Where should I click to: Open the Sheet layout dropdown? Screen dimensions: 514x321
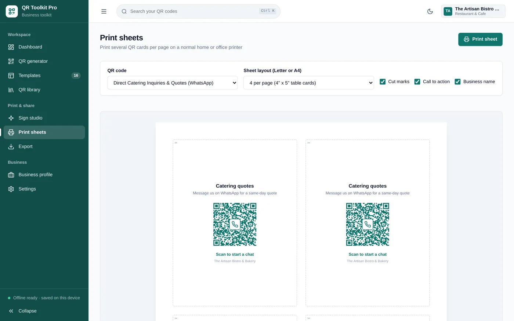(309, 83)
